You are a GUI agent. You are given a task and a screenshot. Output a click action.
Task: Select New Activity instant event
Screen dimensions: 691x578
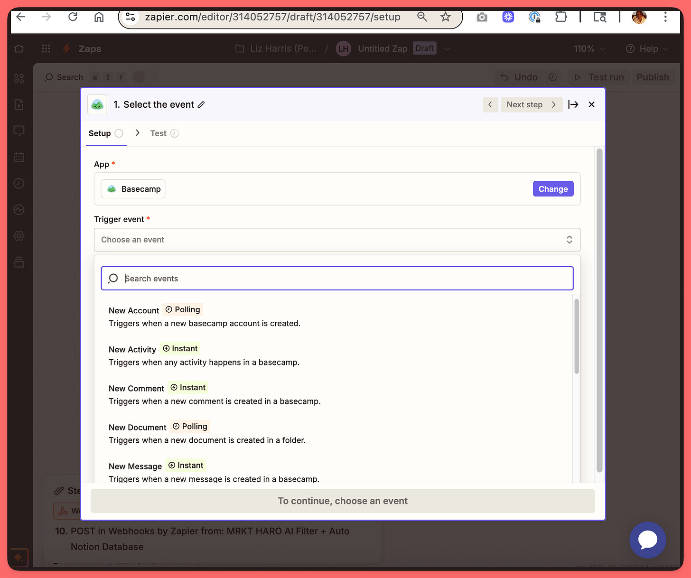click(336, 355)
